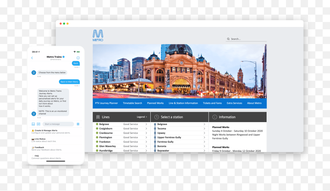The width and height of the screenshot is (330, 191).
Task: Choose FAQ option on phone
Action: (56, 157)
